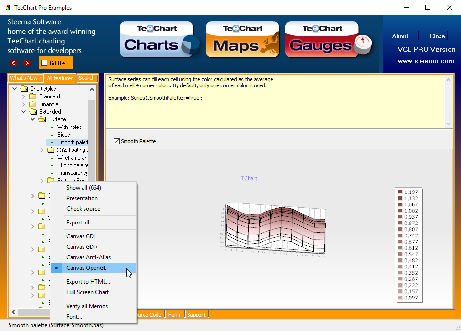Choose Show all (664) from context menu

click(93, 188)
